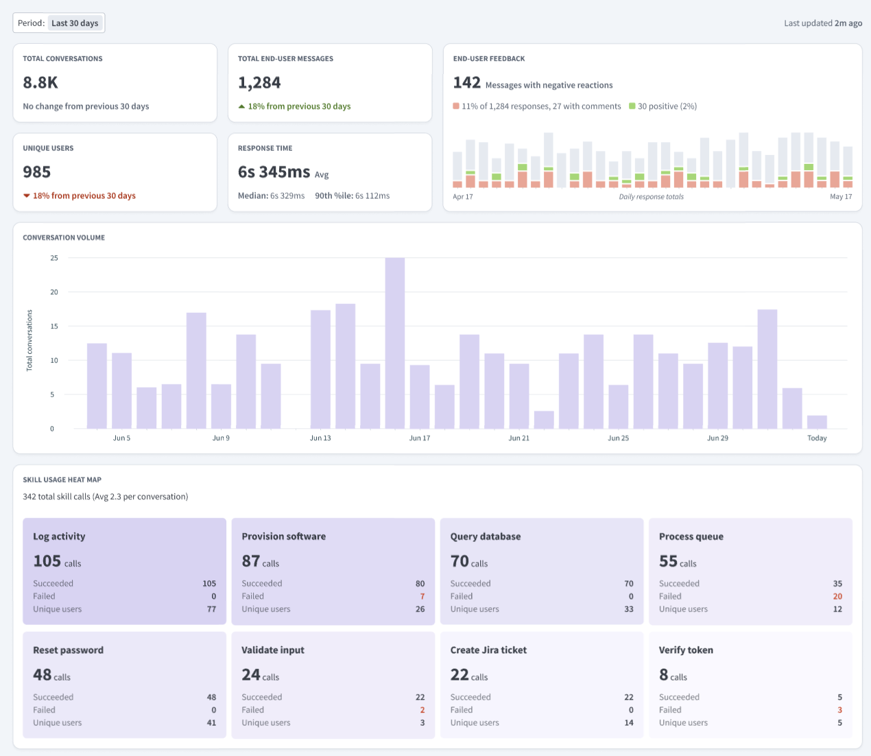The height and width of the screenshot is (756, 871).
Task: Click the "8.8K" total conversations value
Action: (40, 83)
